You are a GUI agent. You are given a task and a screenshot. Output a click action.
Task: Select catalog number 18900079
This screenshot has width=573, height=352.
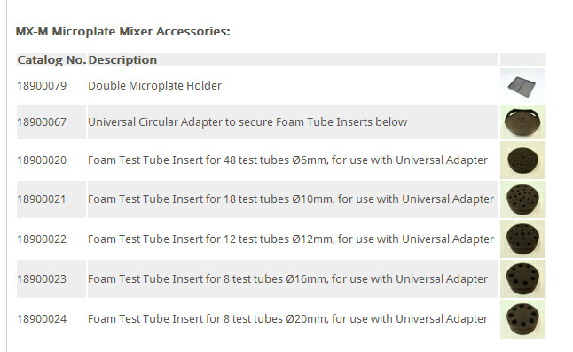pyautogui.click(x=42, y=86)
